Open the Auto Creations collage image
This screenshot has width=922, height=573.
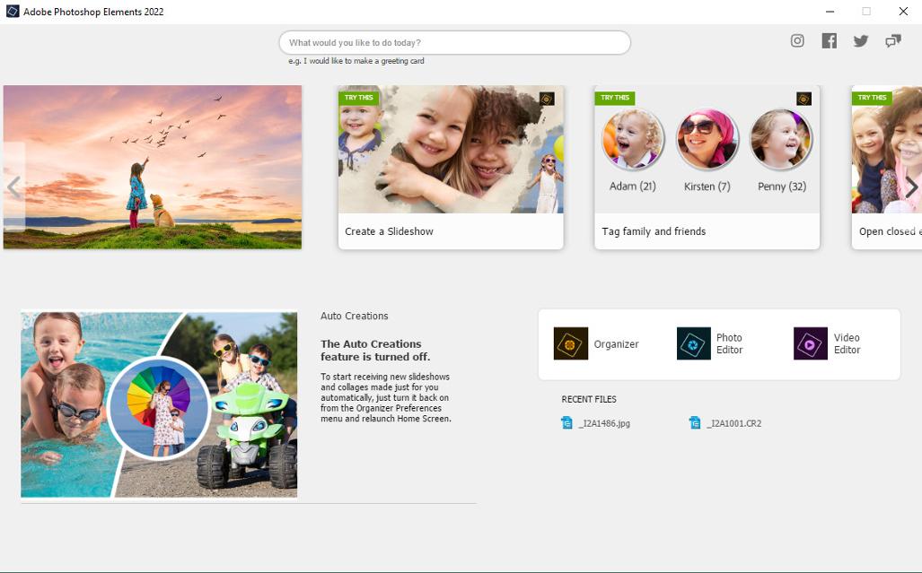(x=159, y=404)
